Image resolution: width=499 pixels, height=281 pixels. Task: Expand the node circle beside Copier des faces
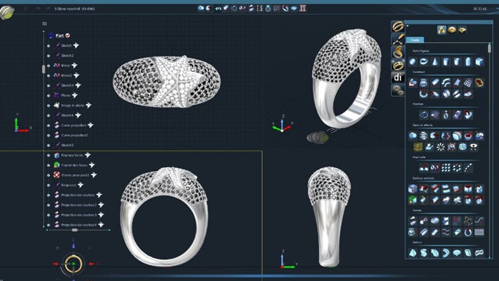point(48,165)
